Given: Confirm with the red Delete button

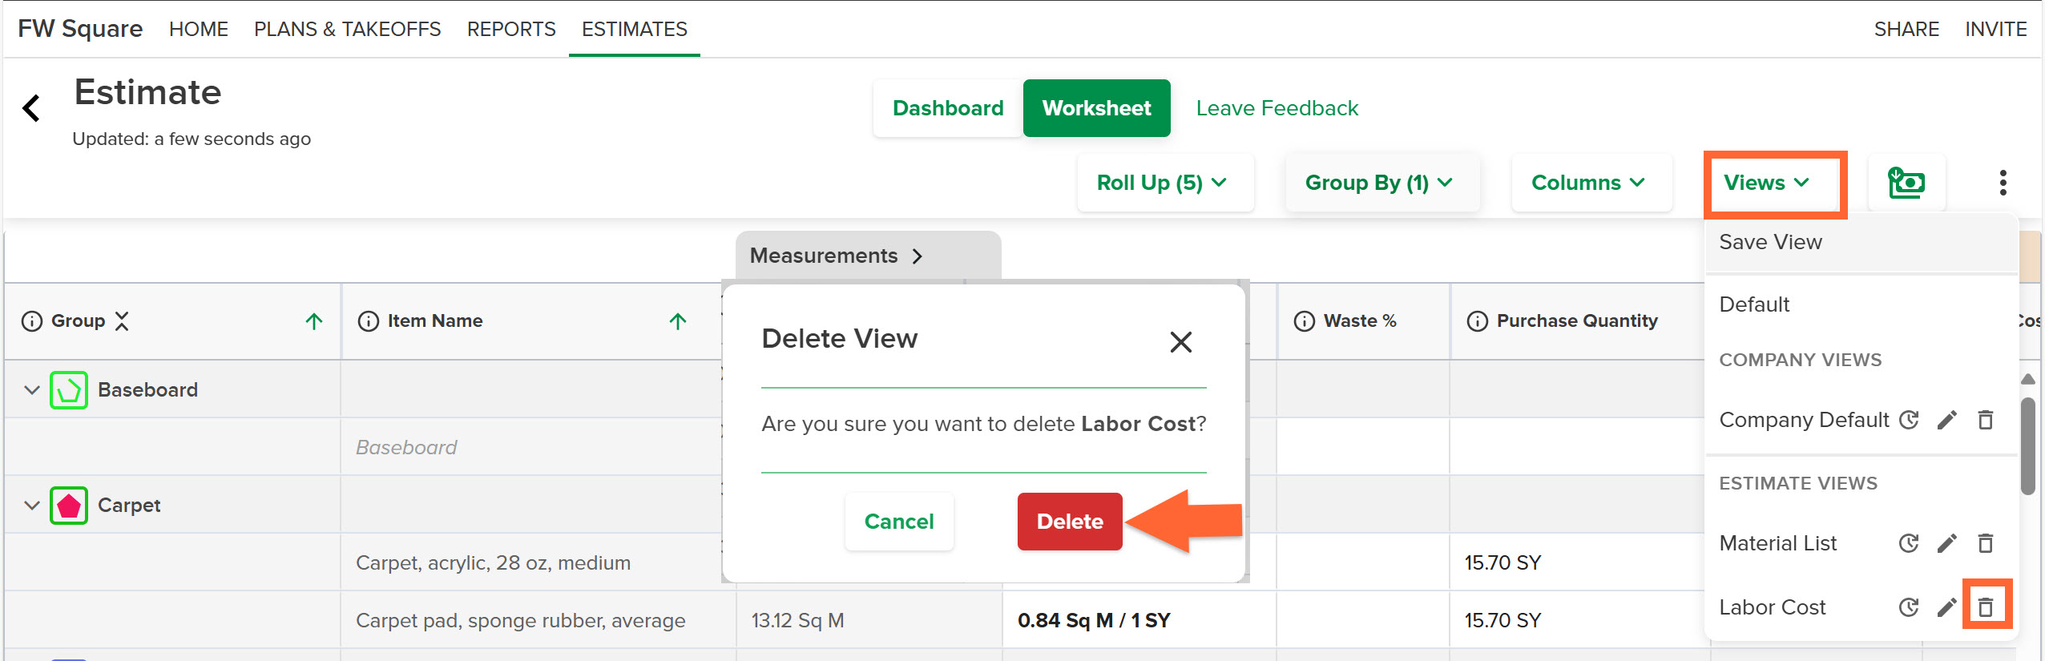Looking at the screenshot, I should (1070, 522).
